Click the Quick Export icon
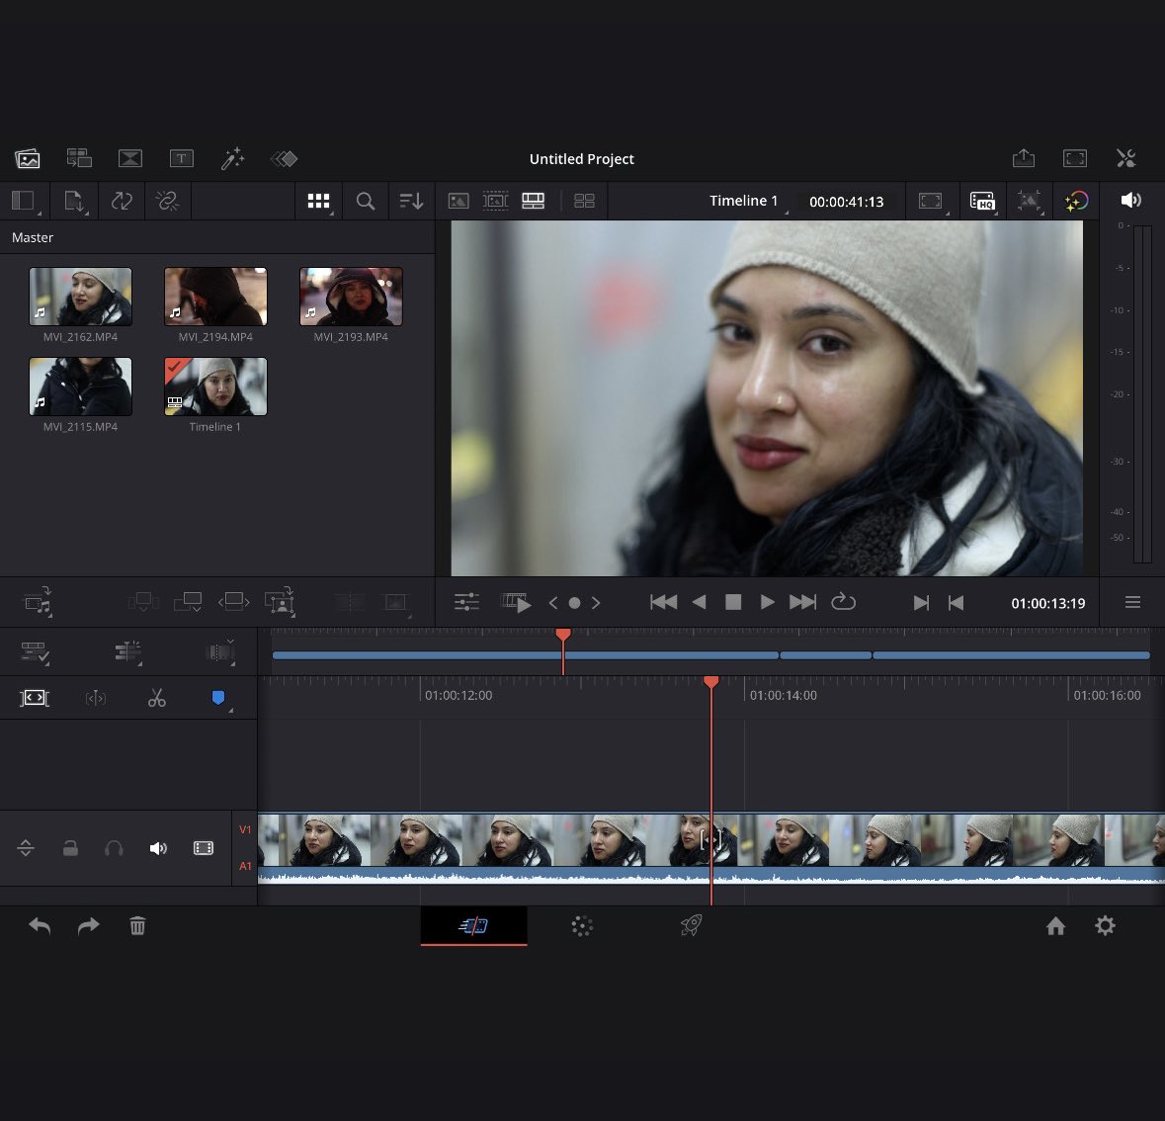The width and height of the screenshot is (1165, 1121). tap(1024, 158)
